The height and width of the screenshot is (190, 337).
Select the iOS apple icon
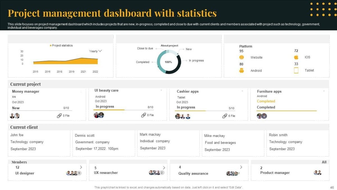(296, 57)
